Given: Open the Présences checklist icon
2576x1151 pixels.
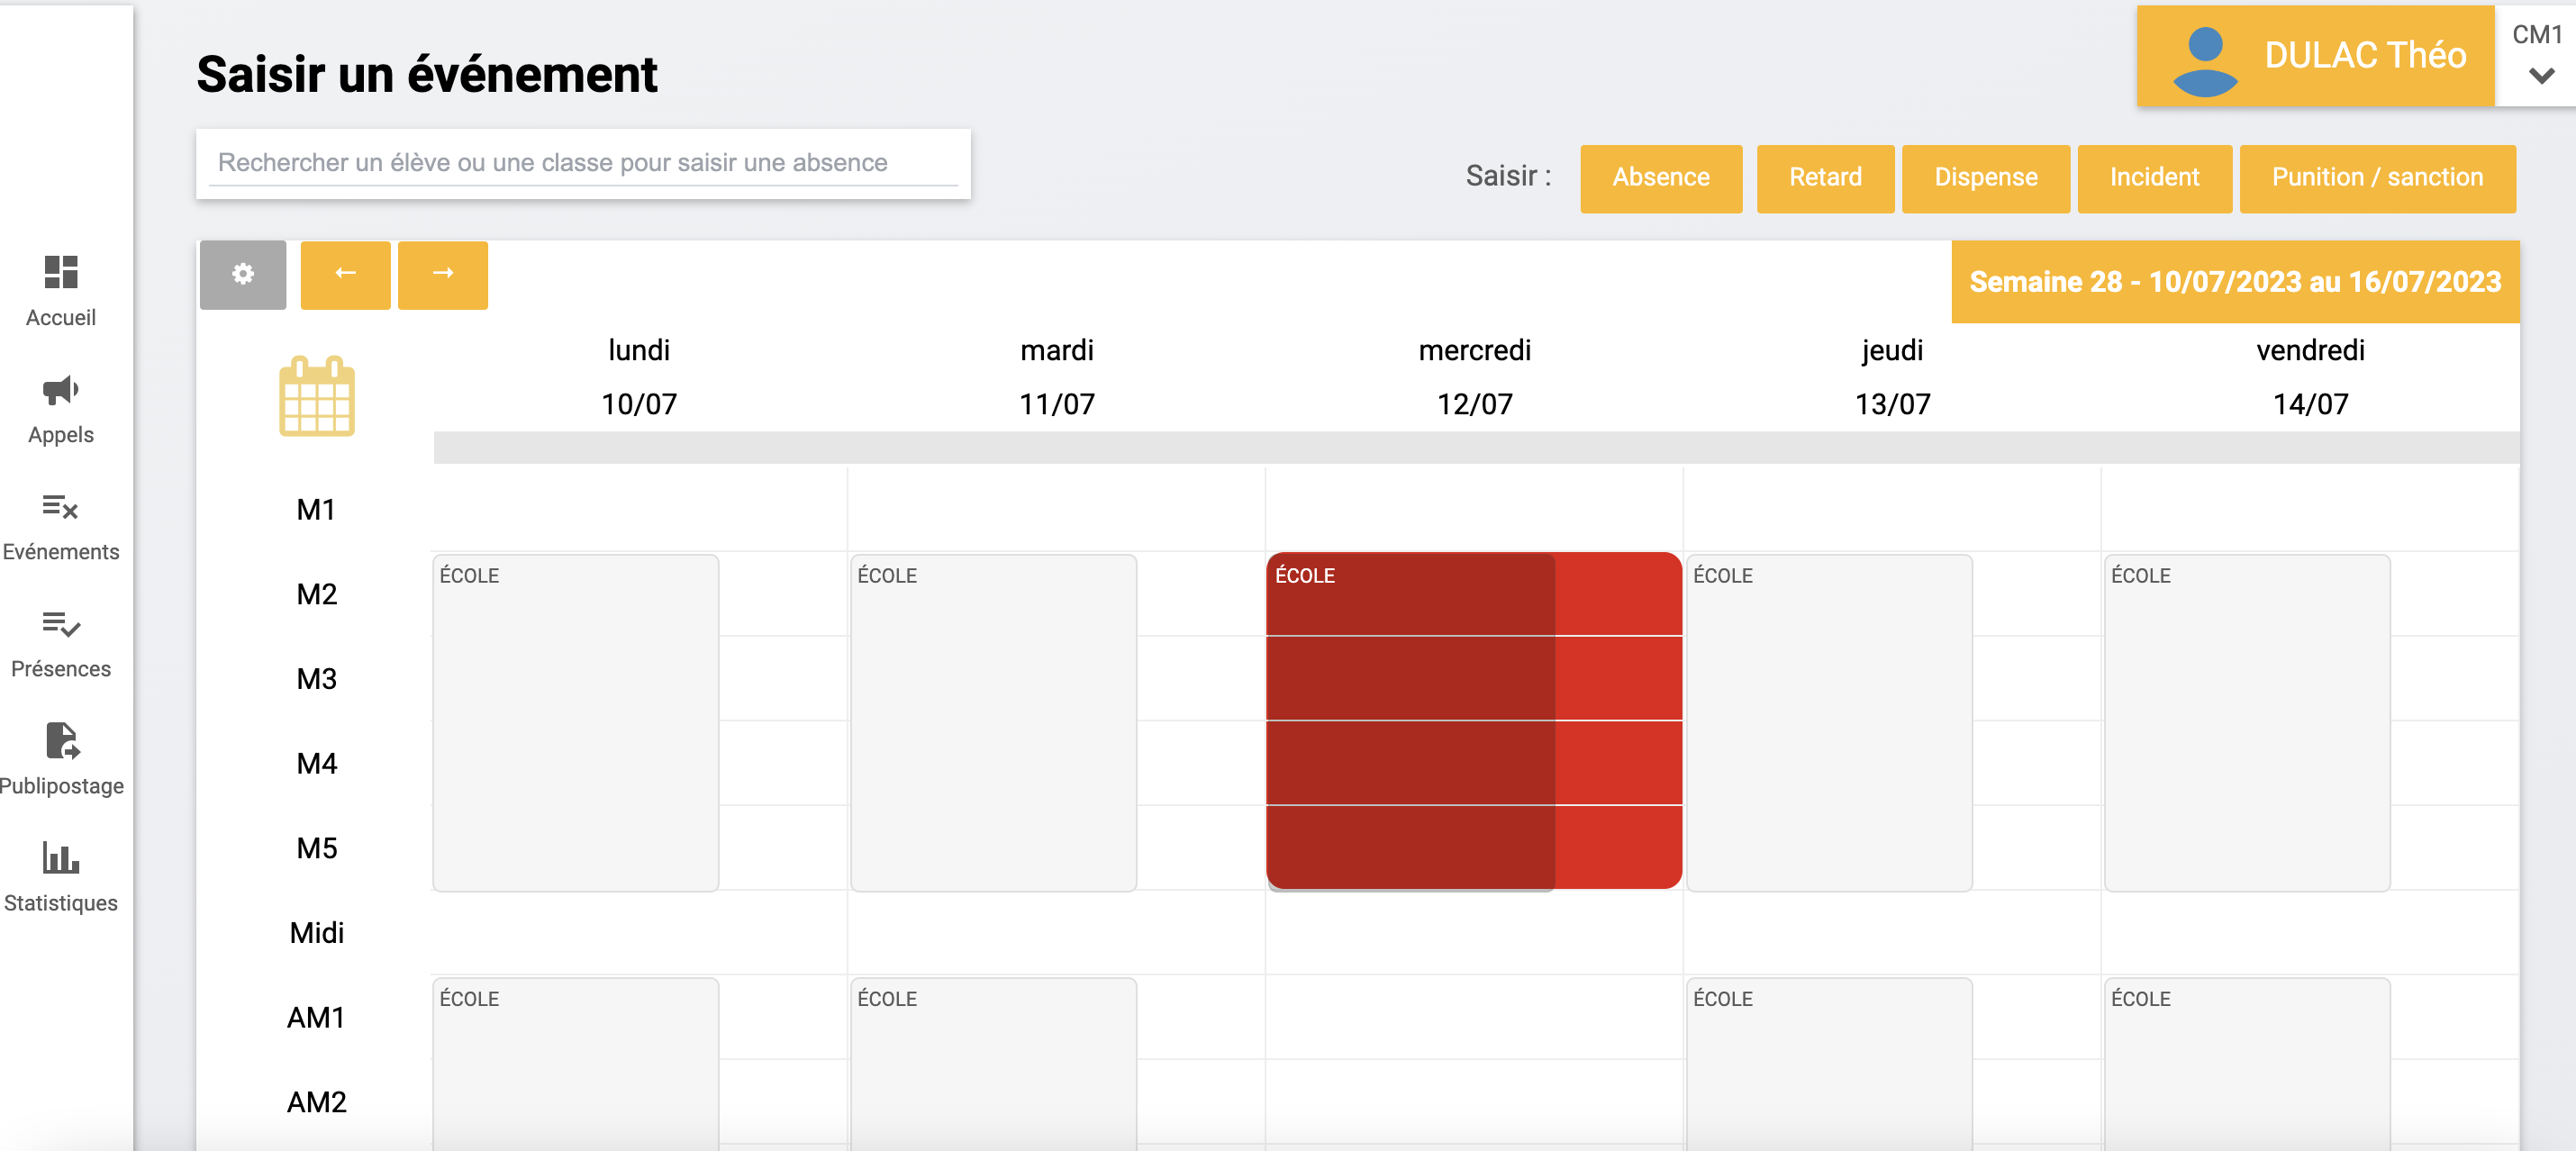Looking at the screenshot, I should coord(60,624).
